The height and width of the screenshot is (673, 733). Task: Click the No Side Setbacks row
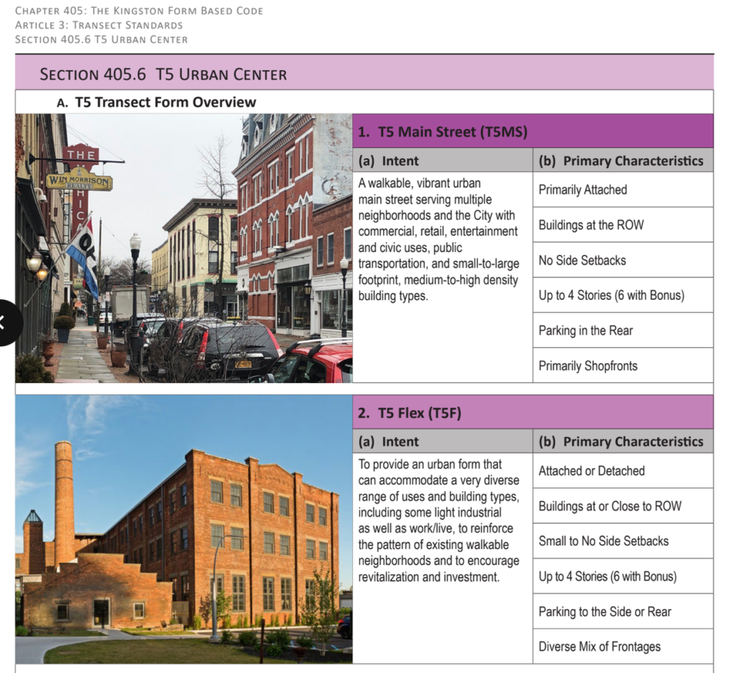[623, 260]
